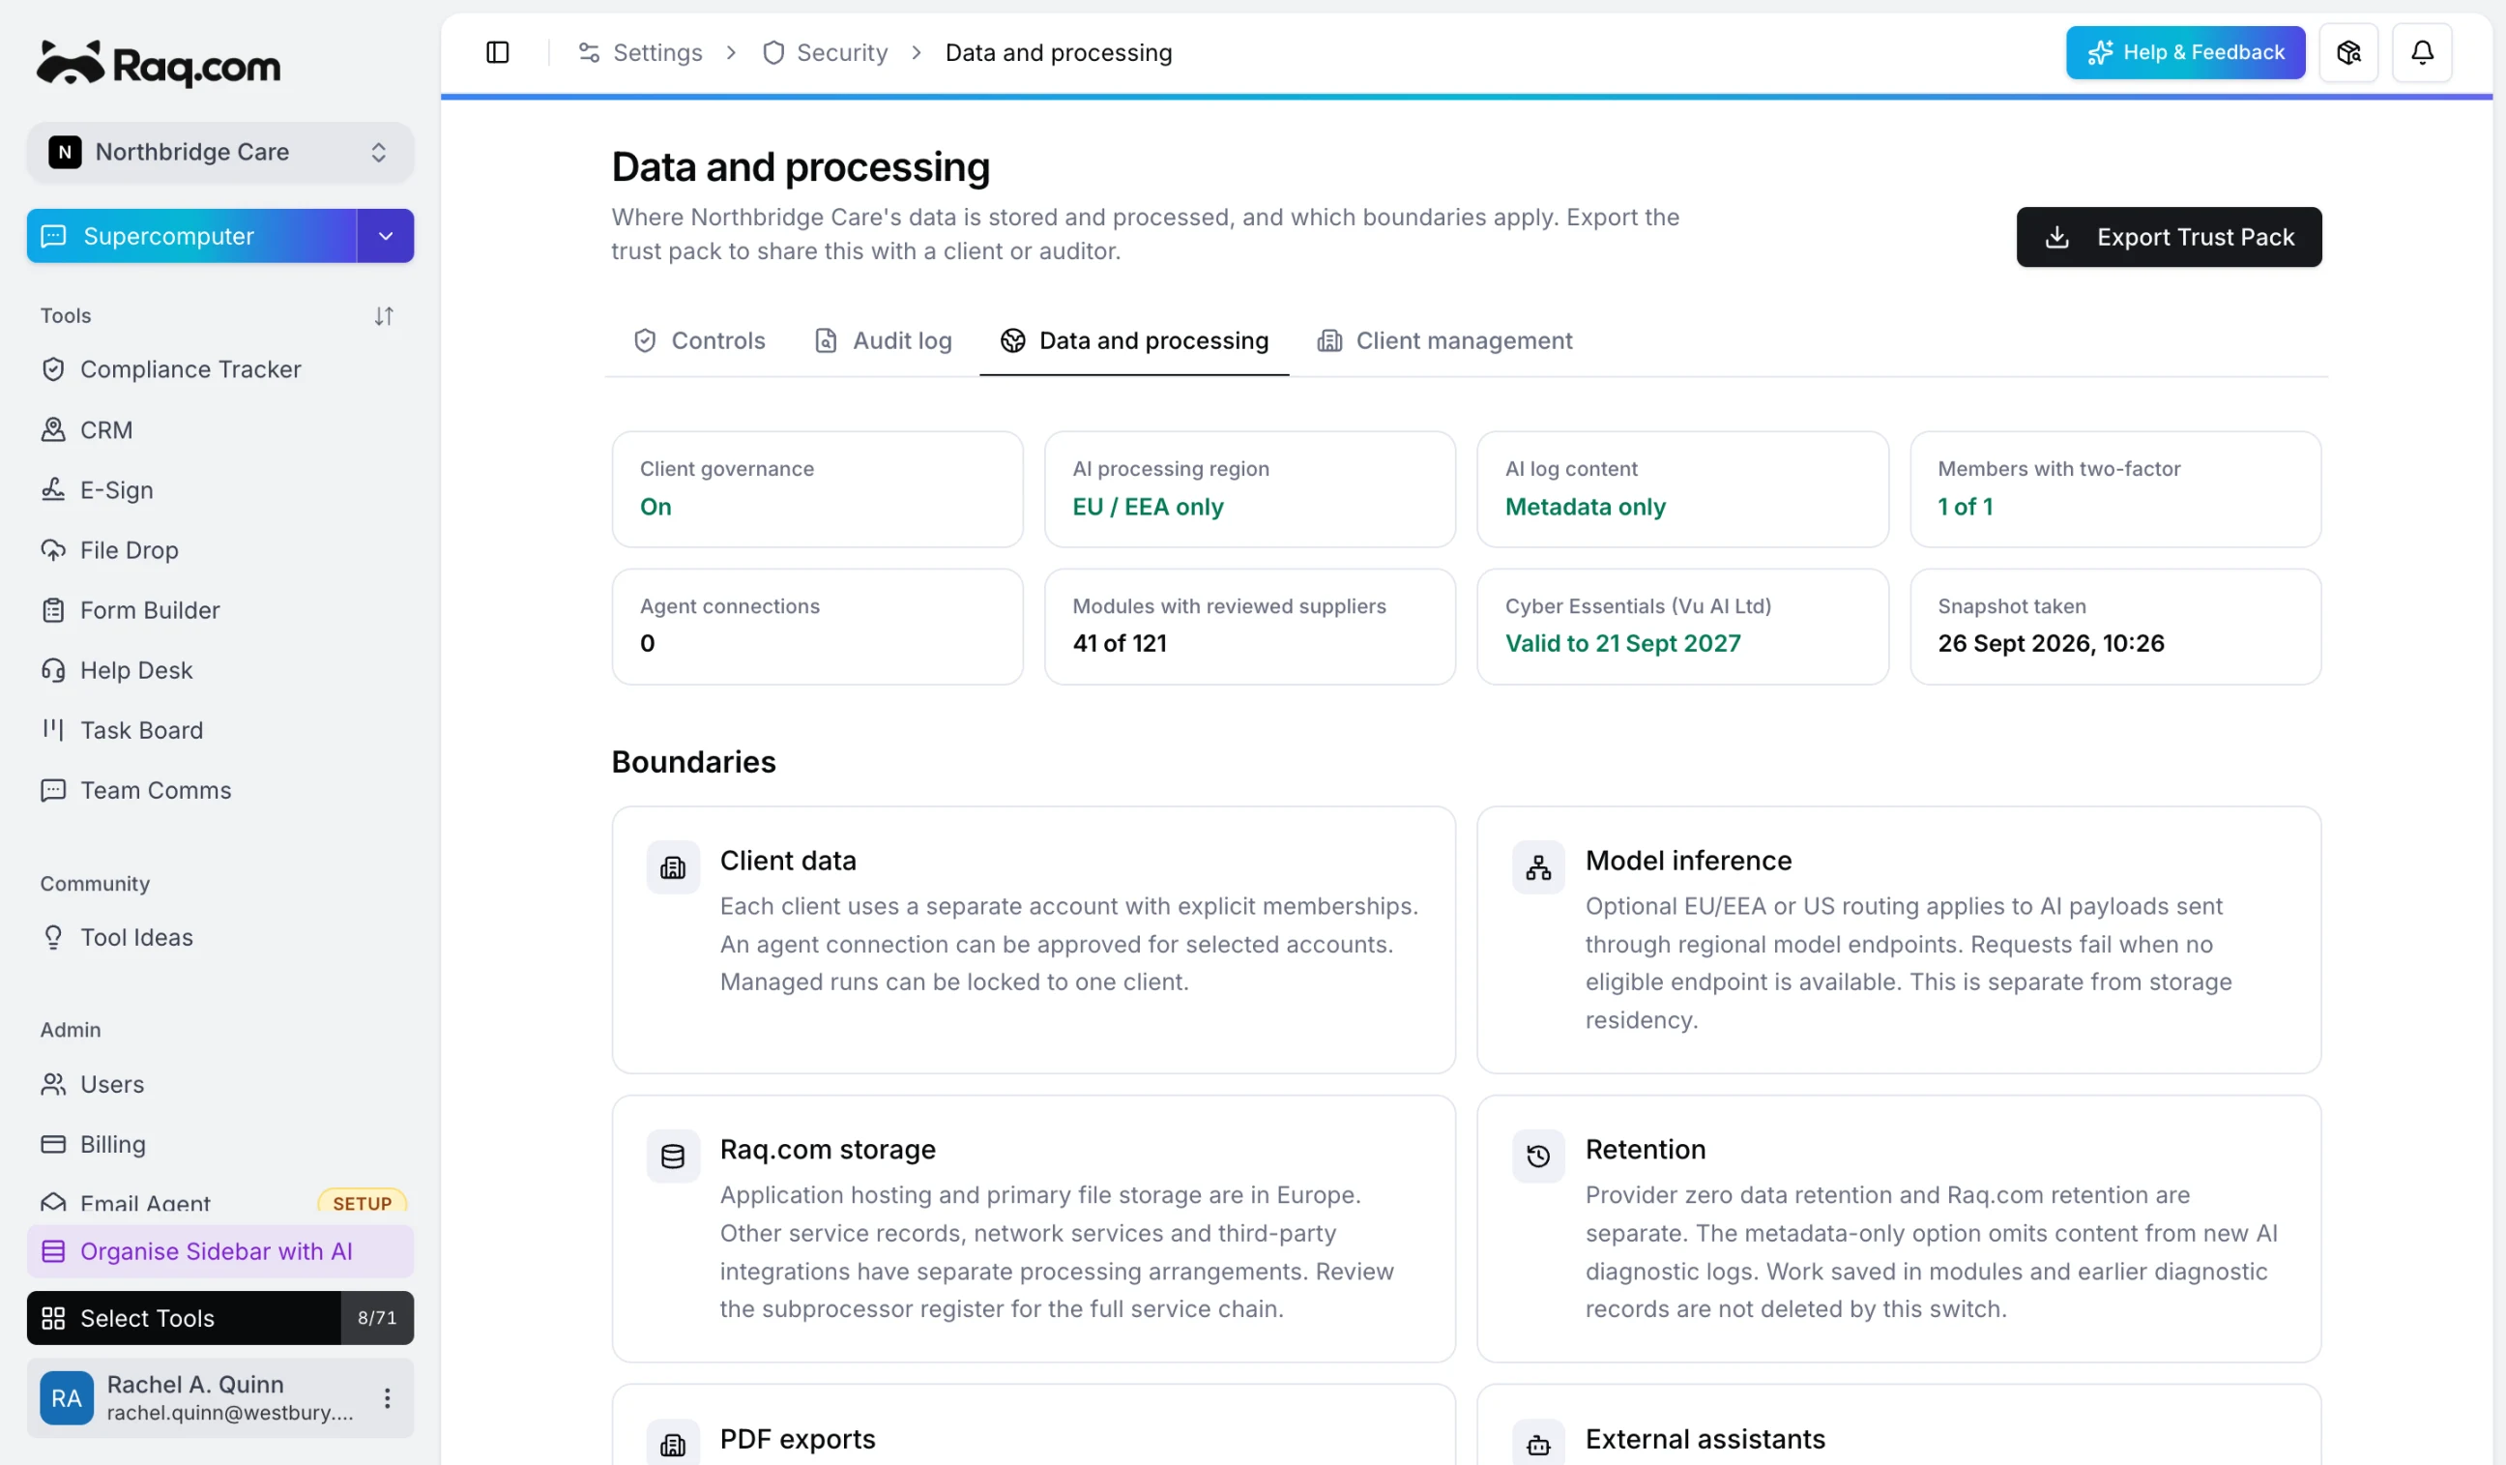Viewport: 2506px width, 1465px height.
Task: Click the Client governance On card
Action: click(817, 488)
